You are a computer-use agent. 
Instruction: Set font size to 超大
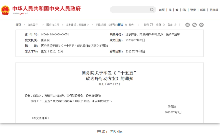[131, 25]
